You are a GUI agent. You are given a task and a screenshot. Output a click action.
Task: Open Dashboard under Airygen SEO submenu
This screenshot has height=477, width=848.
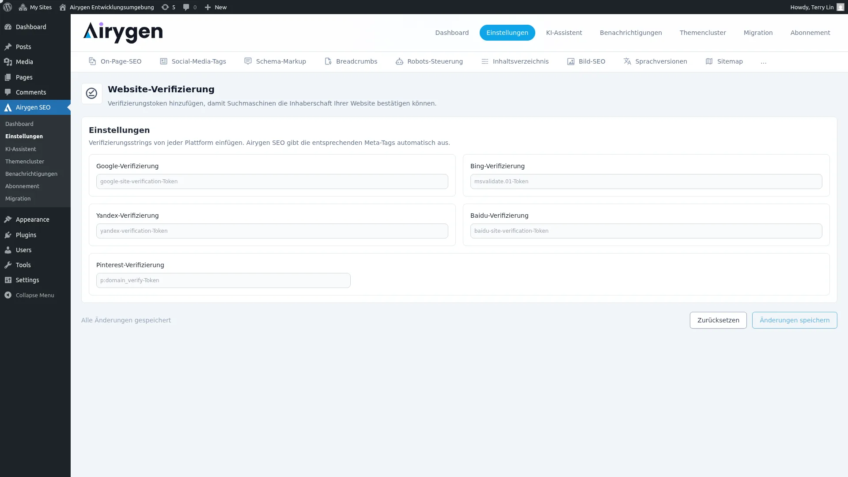click(x=19, y=124)
